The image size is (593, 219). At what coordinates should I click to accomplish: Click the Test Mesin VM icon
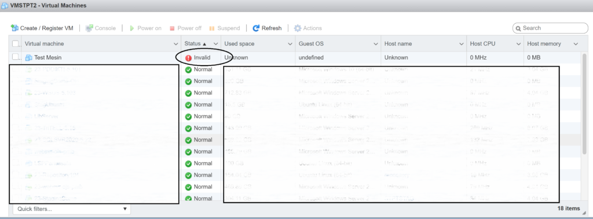29,58
